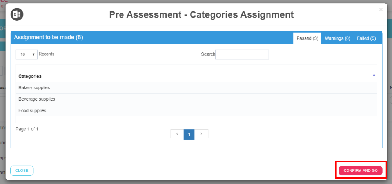Show the Failed (5) tab
The image size is (392, 184).
click(366, 38)
